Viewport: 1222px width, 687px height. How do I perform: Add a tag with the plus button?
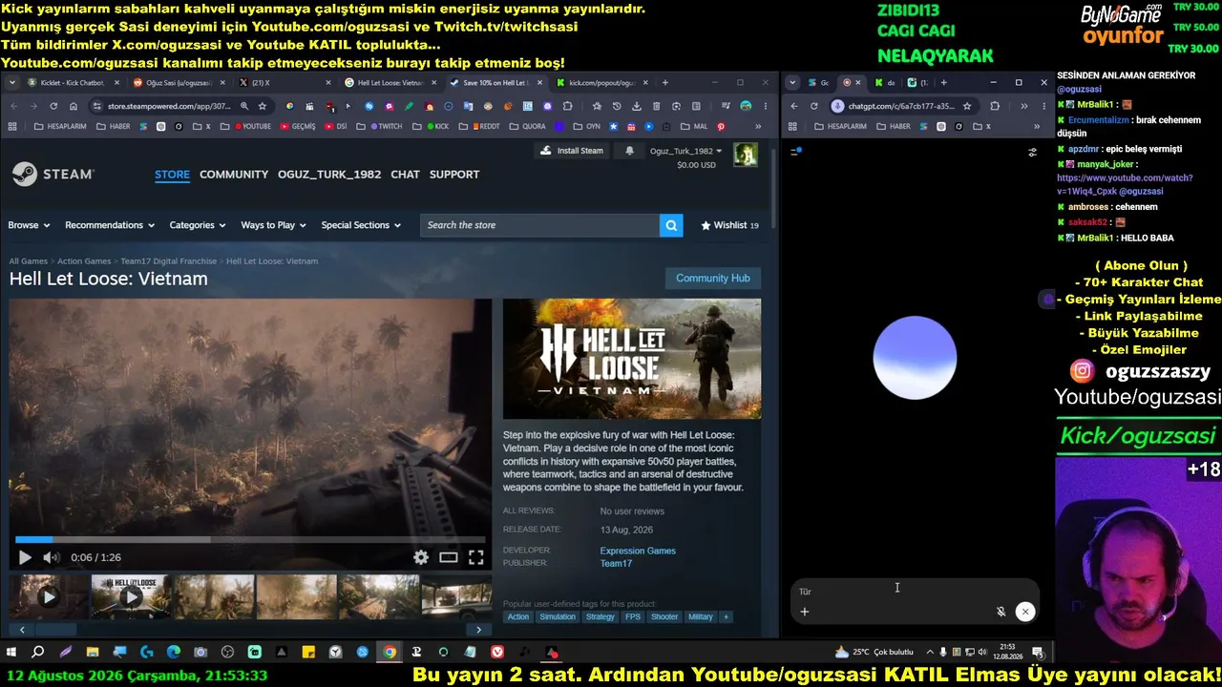click(x=726, y=617)
